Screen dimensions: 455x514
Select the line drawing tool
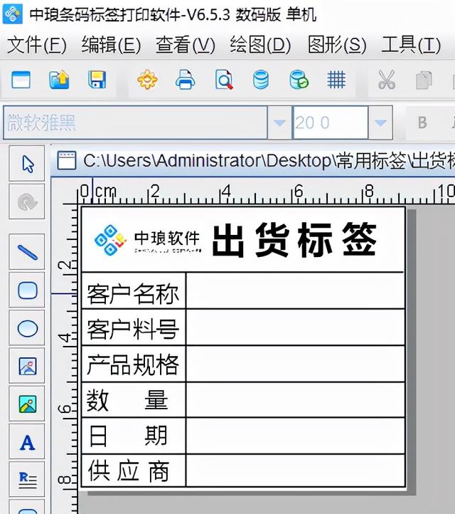27,252
